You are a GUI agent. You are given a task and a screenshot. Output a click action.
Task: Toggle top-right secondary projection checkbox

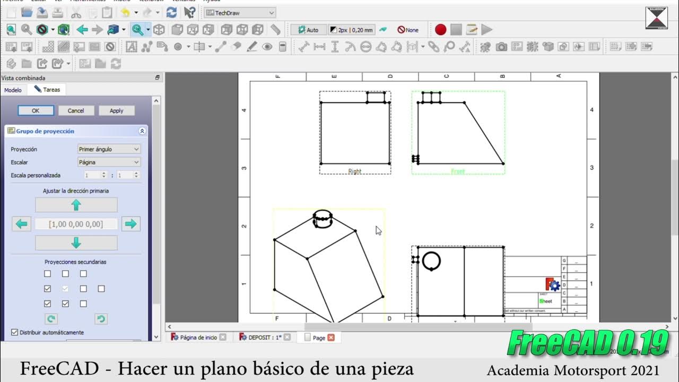[83, 274]
